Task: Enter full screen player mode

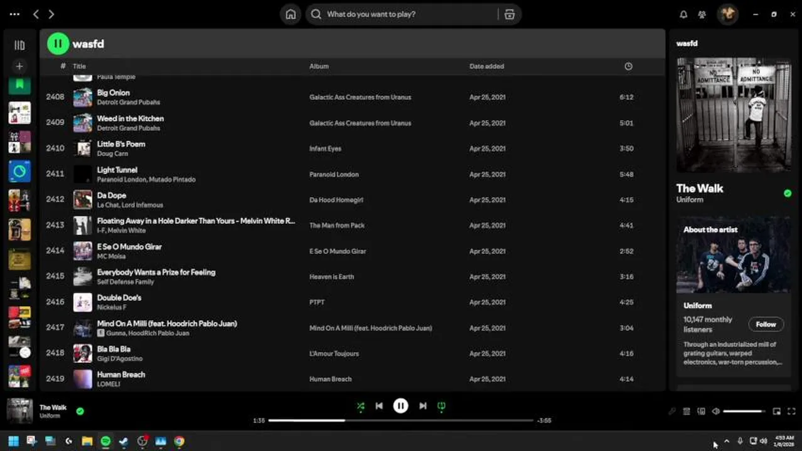Action: point(791,412)
